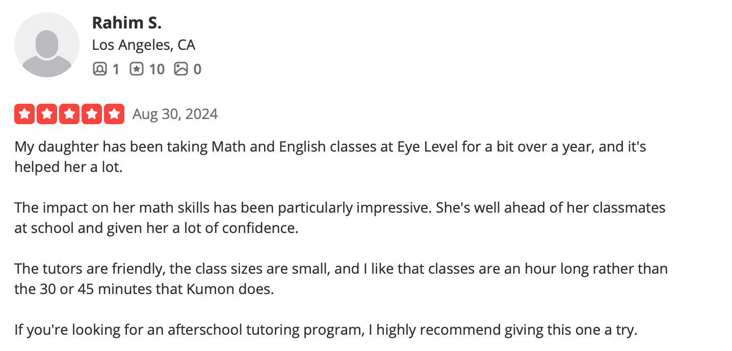This screenshot has width=732, height=351.
Task: Click the first red rating star
Action: pos(24,114)
